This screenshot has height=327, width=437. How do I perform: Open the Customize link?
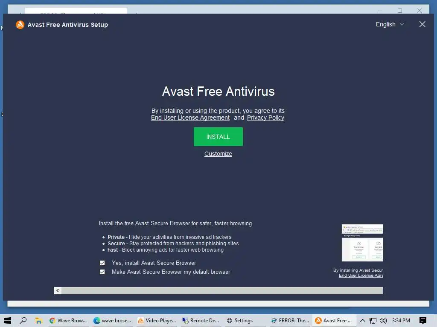coord(218,154)
